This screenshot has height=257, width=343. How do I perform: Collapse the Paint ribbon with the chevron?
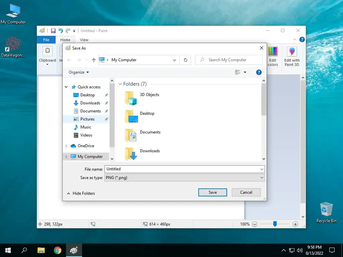[295, 39]
